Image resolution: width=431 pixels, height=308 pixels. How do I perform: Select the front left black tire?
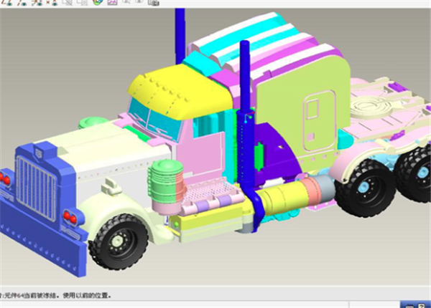click(x=119, y=241)
